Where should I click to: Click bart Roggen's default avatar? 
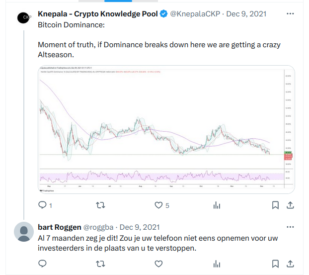coord(24,232)
